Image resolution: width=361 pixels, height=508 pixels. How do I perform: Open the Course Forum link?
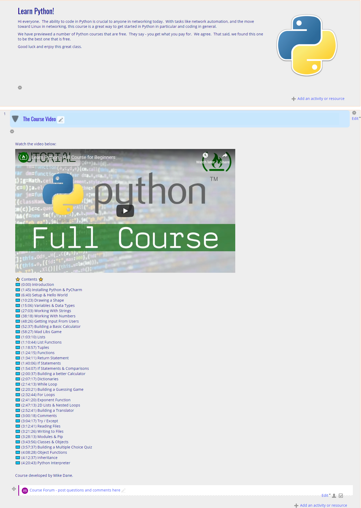click(75, 490)
